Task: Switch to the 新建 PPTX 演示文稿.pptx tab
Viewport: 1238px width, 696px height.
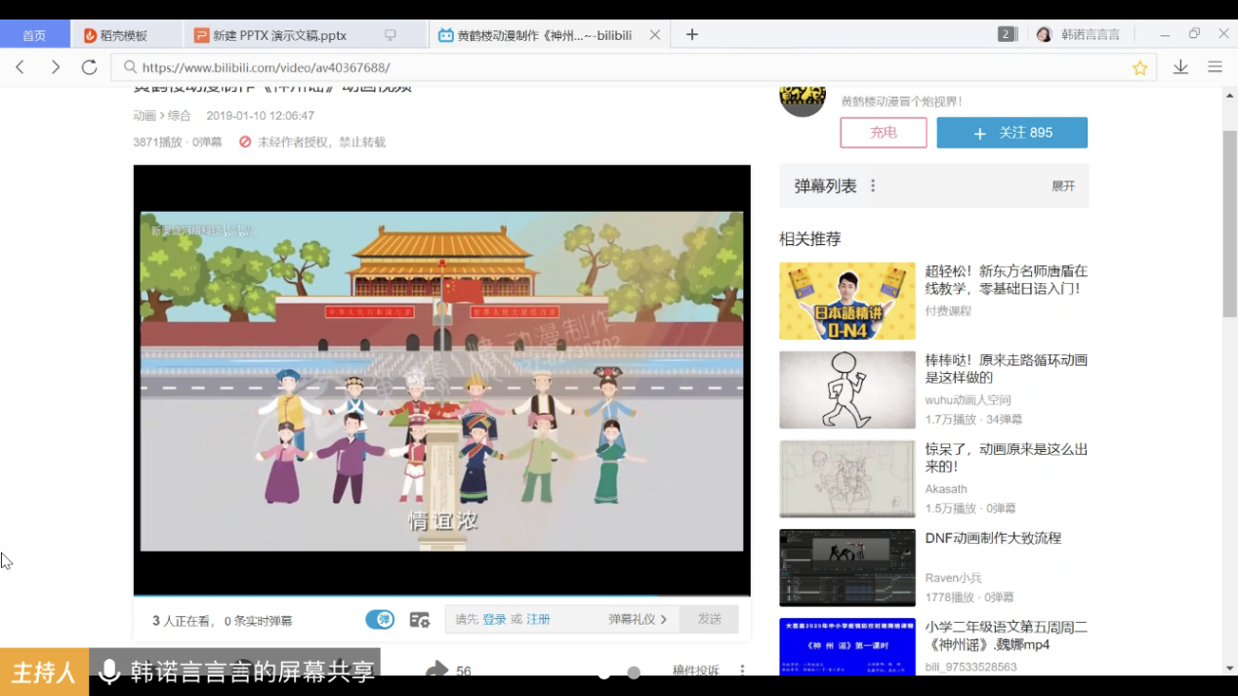Action: coord(305,35)
